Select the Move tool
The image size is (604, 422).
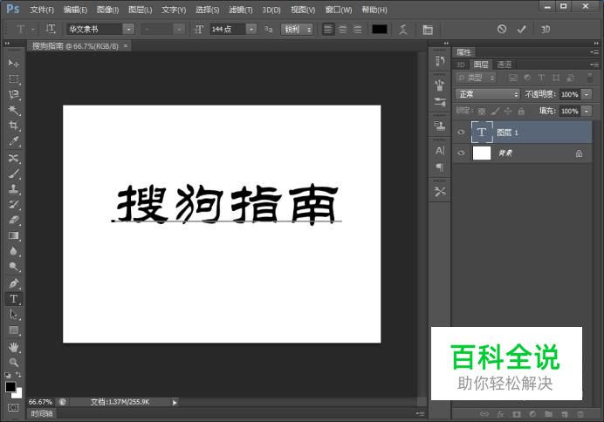(13, 63)
